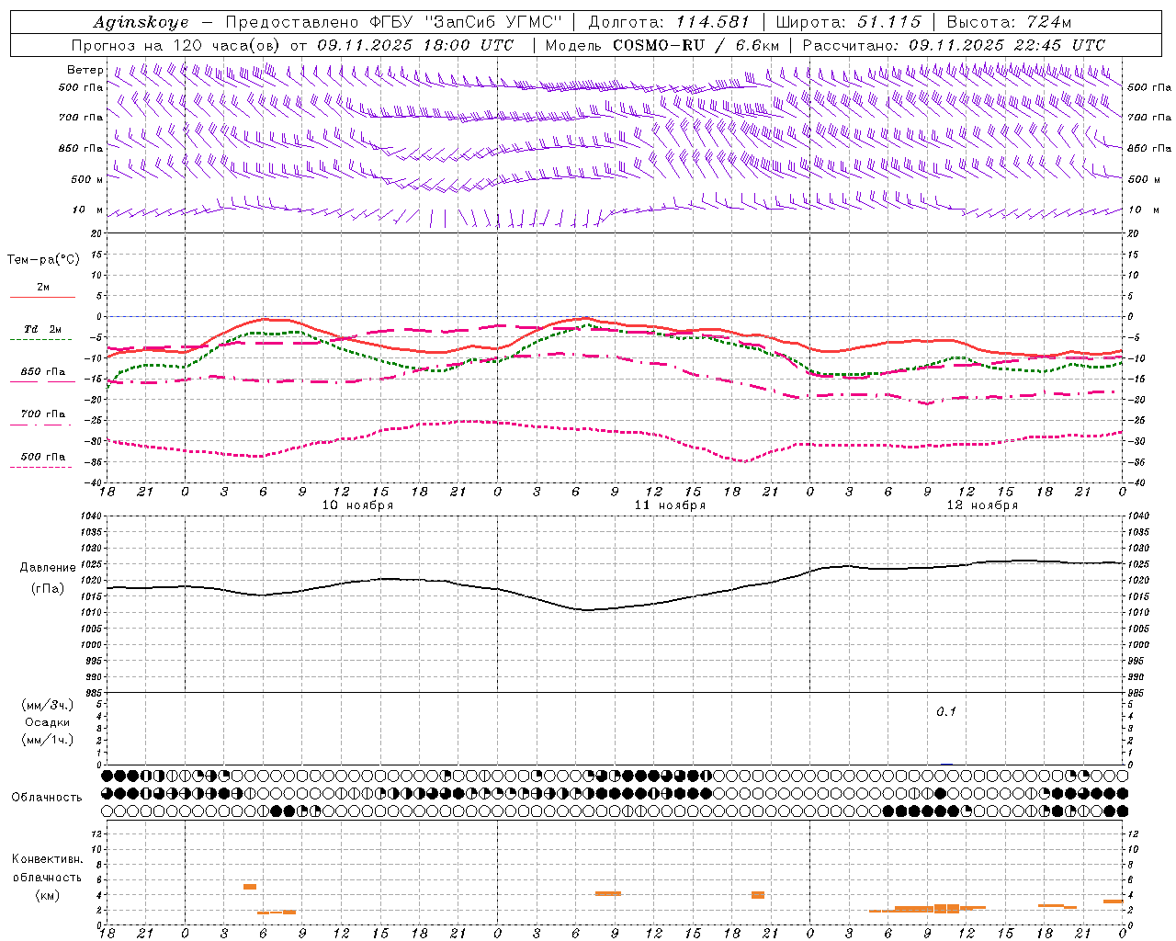
Task: Click the 12 ноября date label
Action: click(982, 505)
